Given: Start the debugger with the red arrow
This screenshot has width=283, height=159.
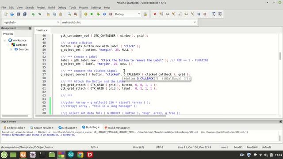Looking at the screenshot, I should click(155, 14).
